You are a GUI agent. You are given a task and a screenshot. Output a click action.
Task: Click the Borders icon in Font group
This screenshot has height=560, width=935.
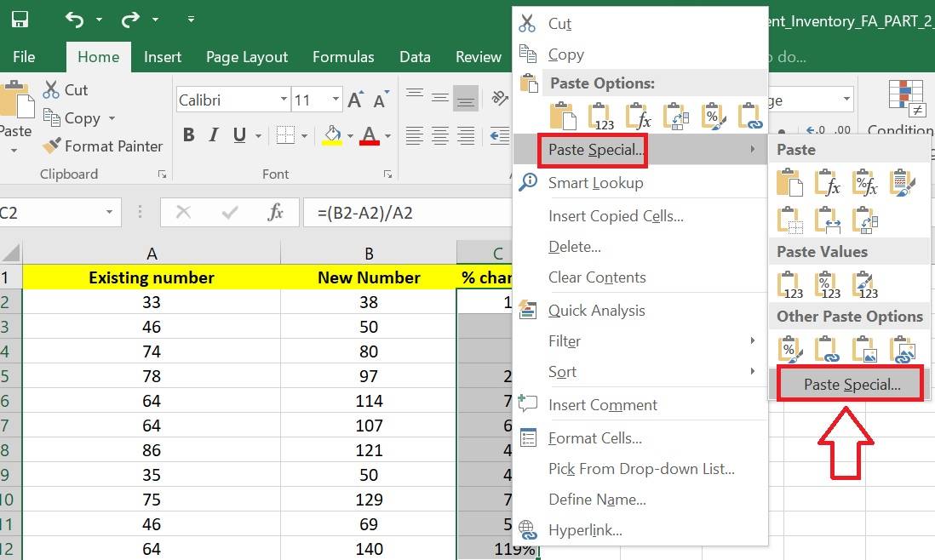click(285, 135)
